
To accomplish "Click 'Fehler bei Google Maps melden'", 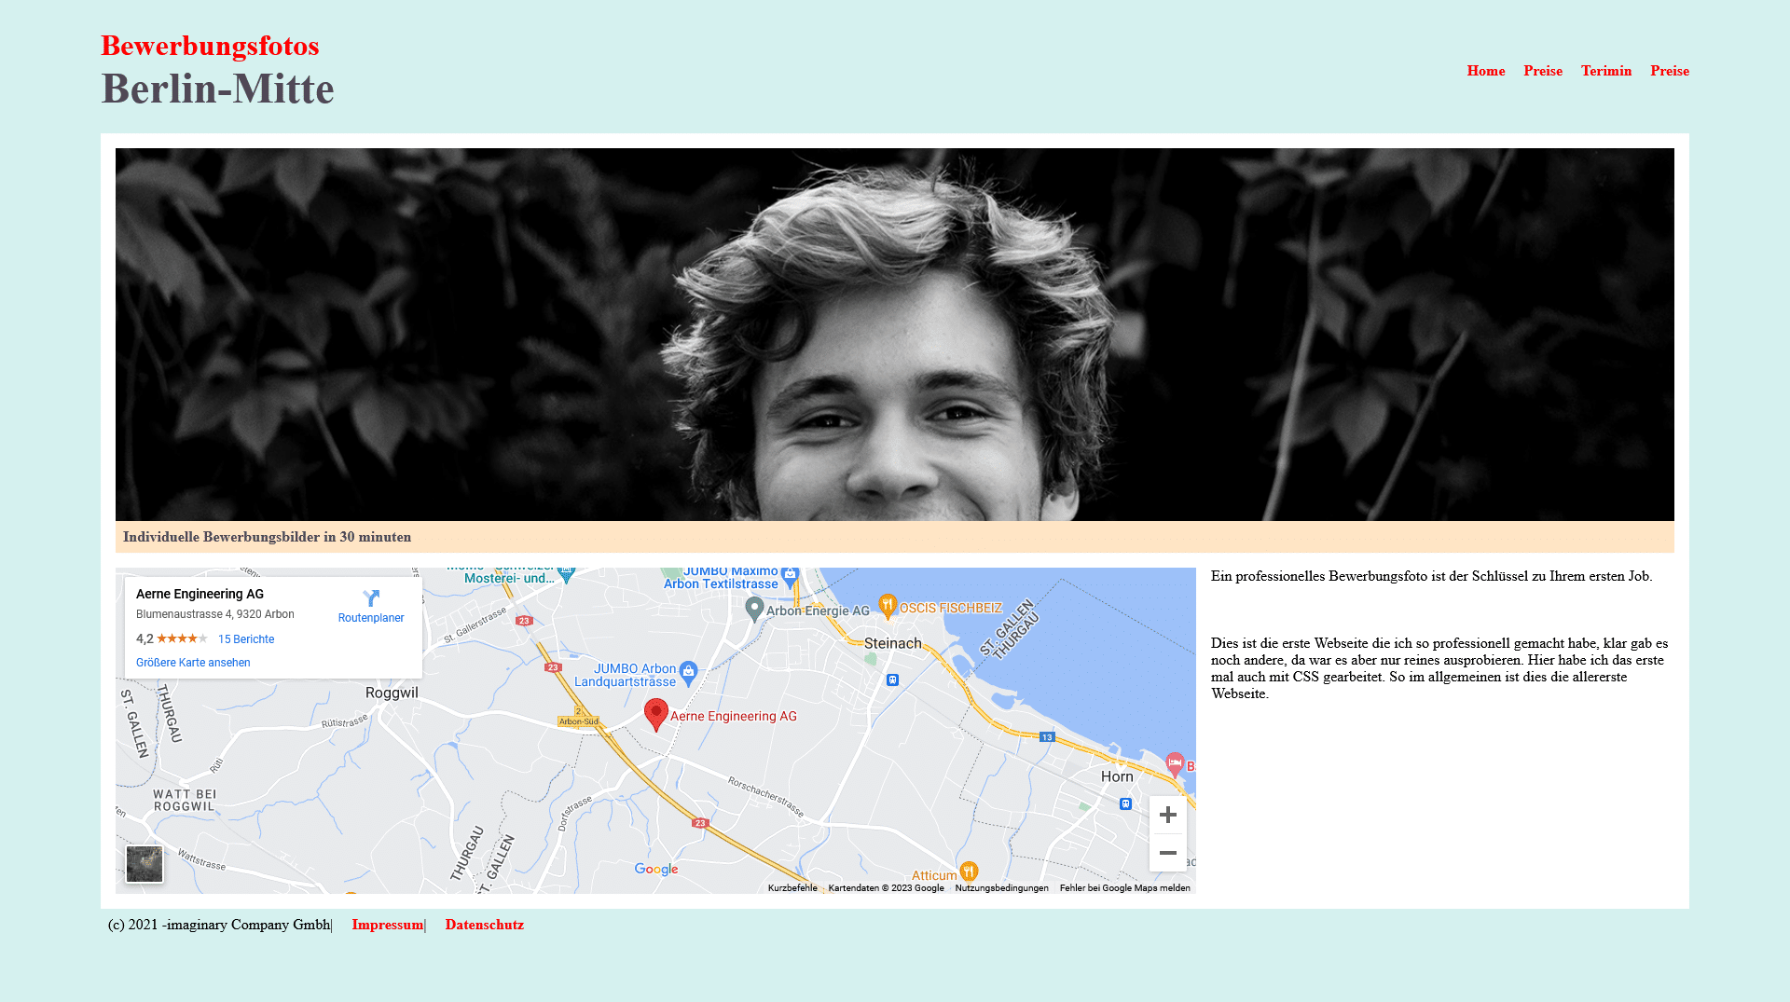I will click(1124, 888).
